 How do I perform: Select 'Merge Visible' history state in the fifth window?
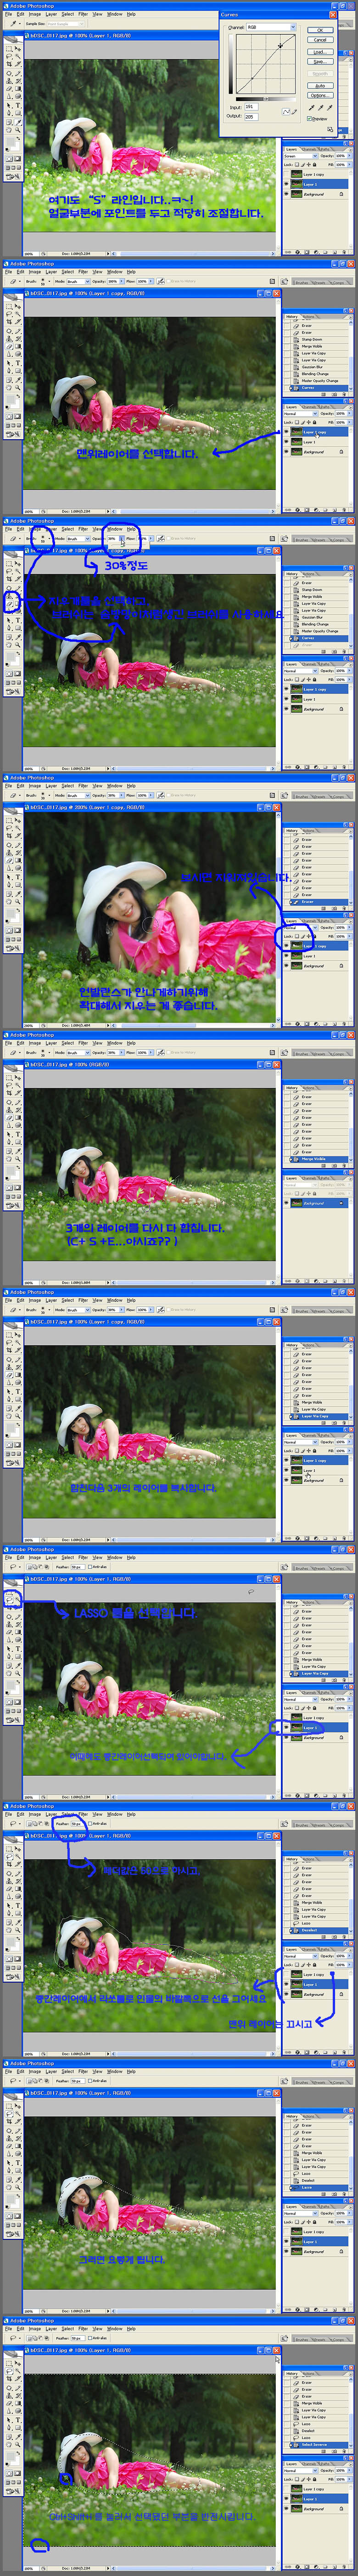coord(320,1159)
